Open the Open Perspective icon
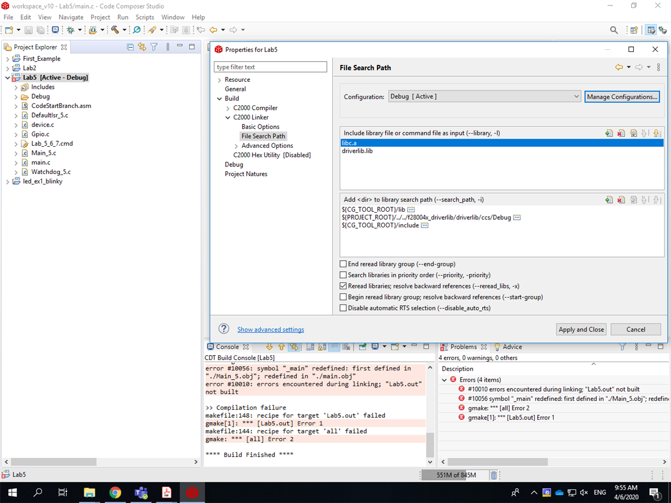Viewport: 671px width, 503px height. [634, 30]
